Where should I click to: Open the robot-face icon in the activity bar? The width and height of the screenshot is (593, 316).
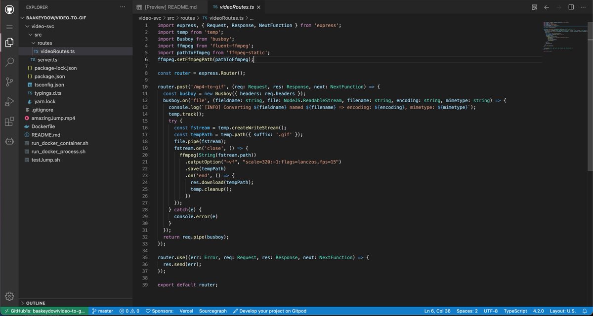(9, 141)
